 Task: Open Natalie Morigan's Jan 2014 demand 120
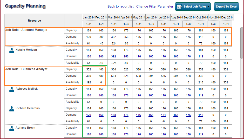(x=89, y=56)
